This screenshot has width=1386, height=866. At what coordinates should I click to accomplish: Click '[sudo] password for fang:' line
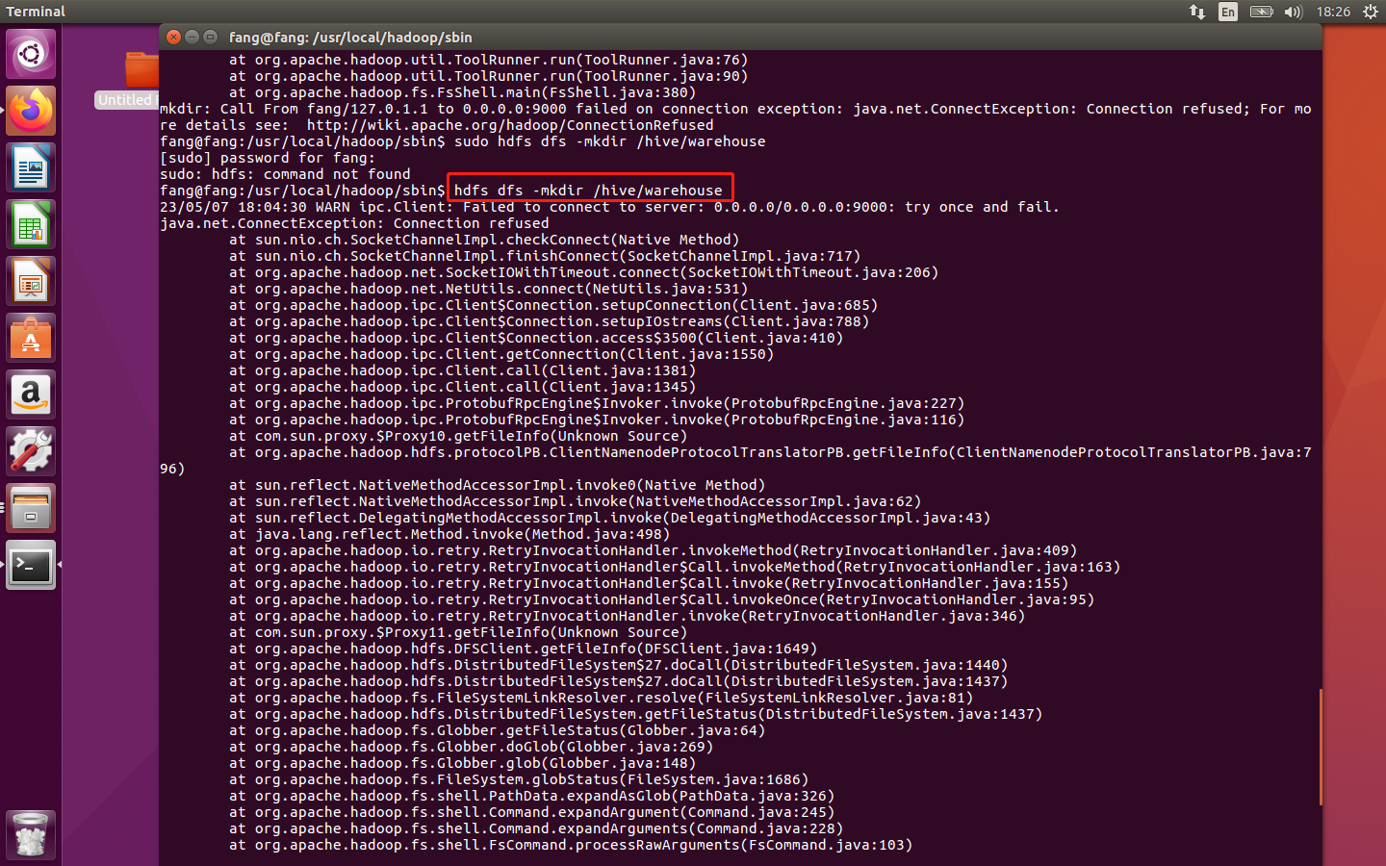click(x=268, y=158)
